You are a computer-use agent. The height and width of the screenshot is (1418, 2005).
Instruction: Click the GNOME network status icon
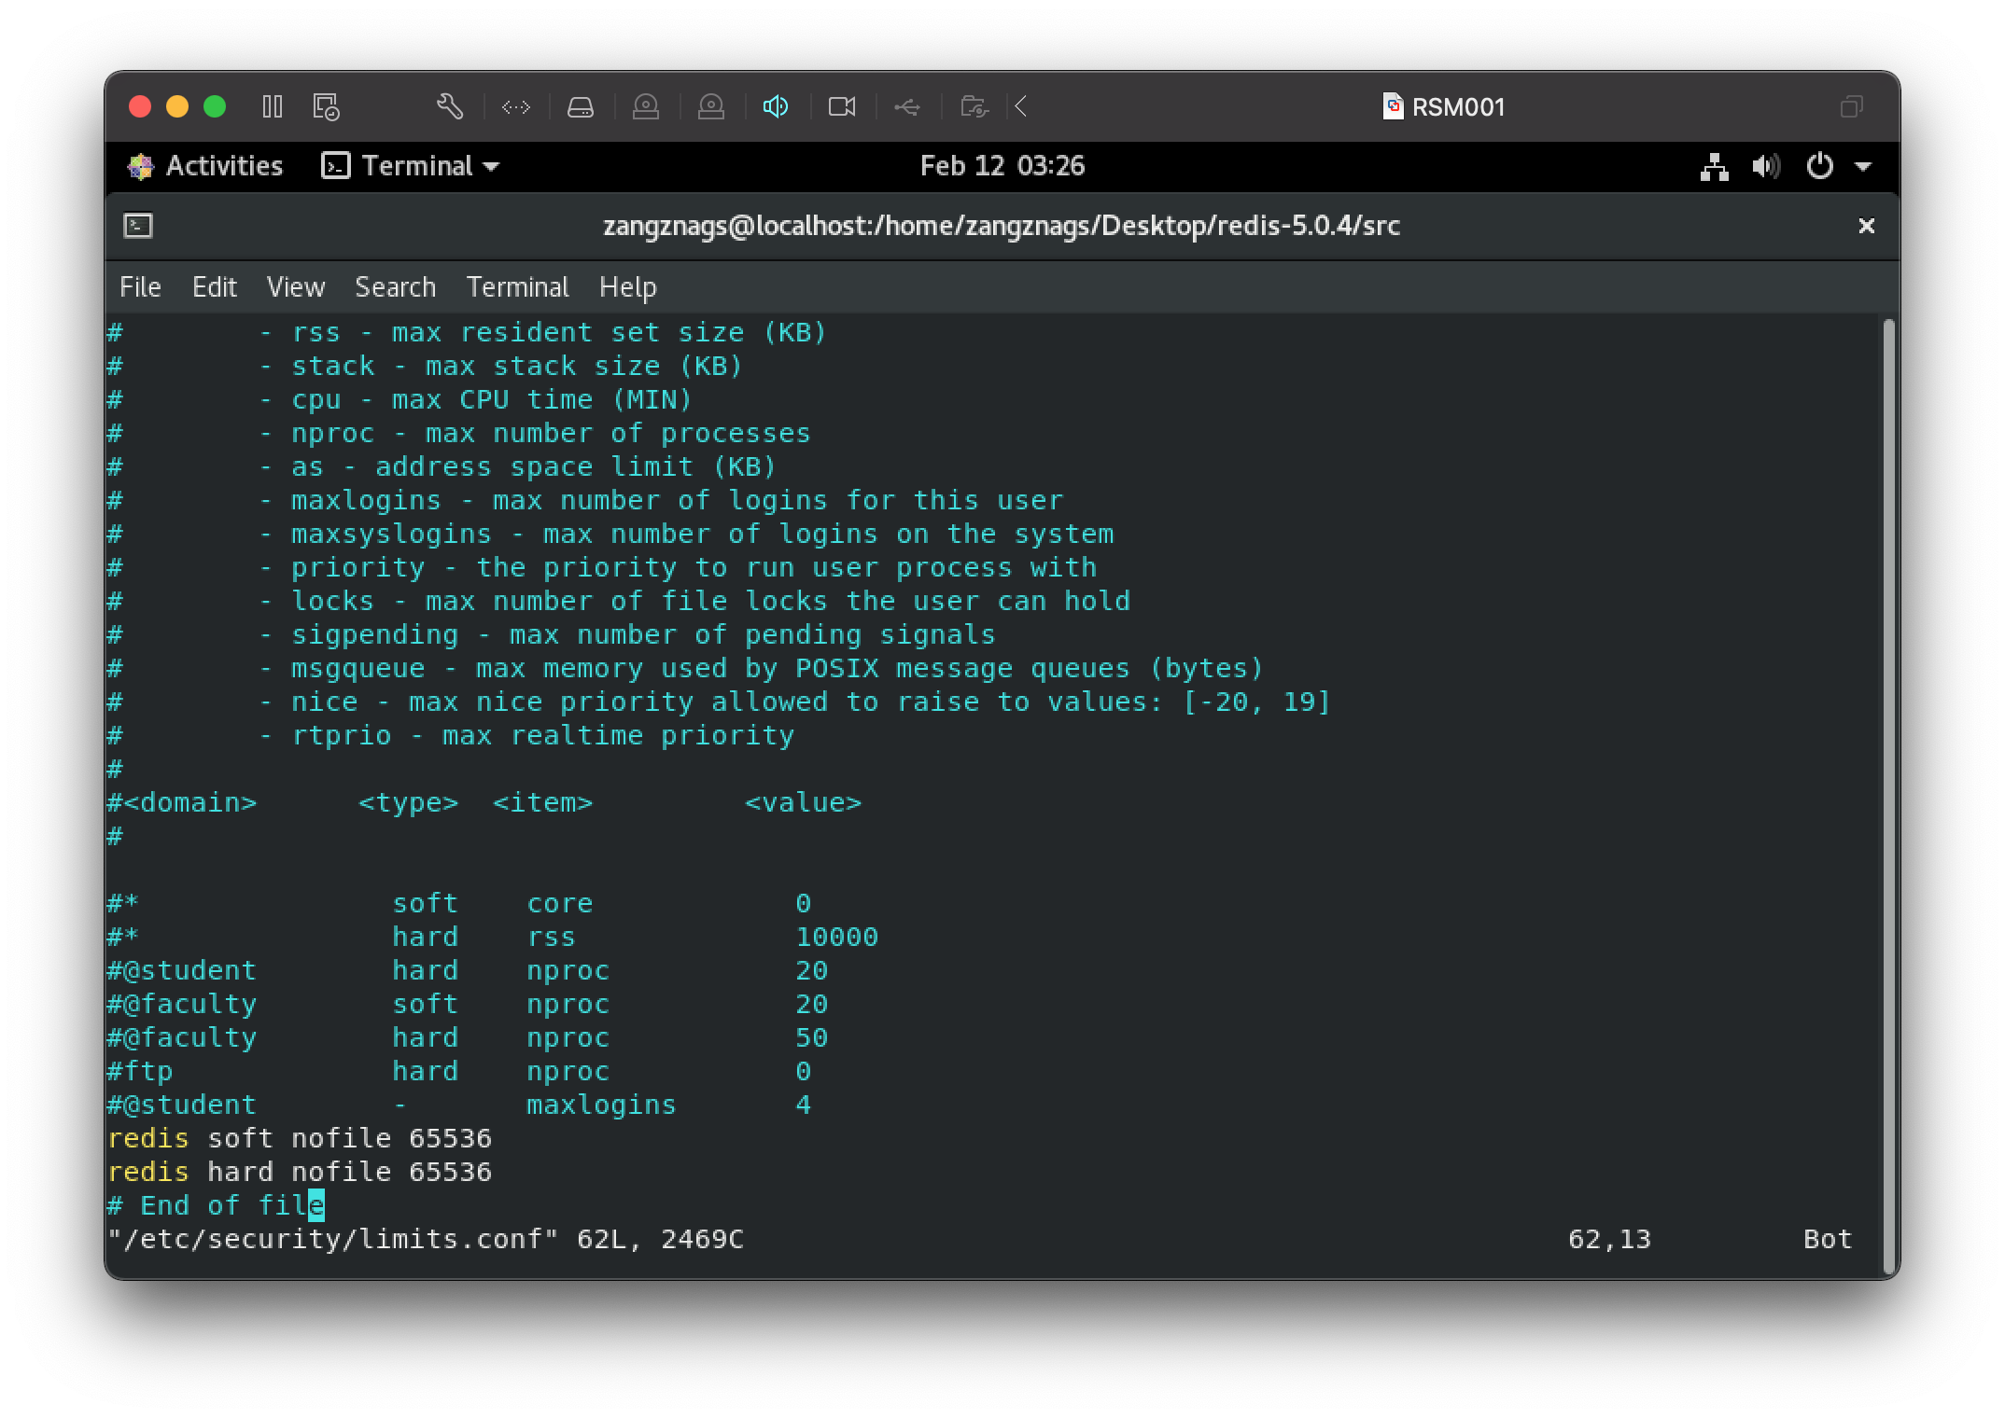(x=1714, y=167)
